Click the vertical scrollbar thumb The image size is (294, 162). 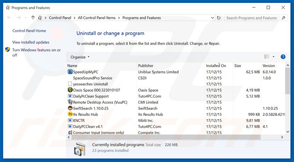click(x=288, y=81)
